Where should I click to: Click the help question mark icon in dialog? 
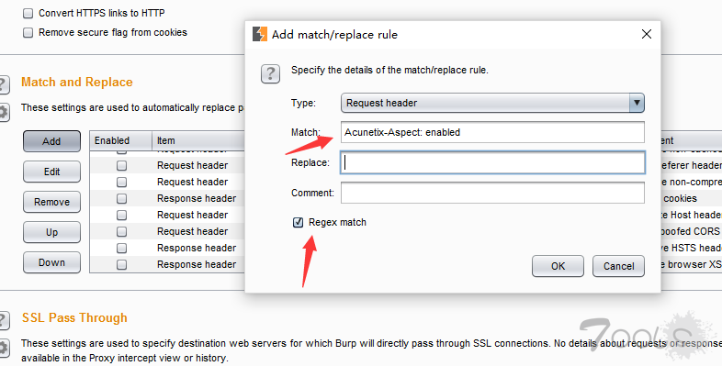click(x=270, y=73)
